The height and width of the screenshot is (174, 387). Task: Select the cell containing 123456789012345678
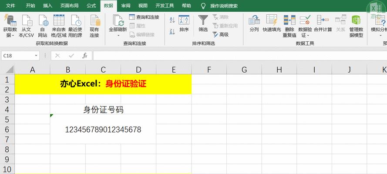coord(103,129)
